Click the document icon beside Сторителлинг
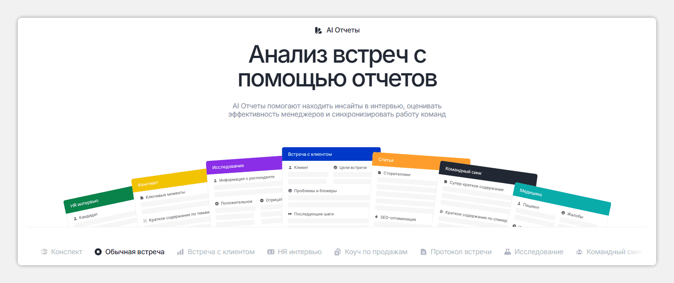The width and height of the screenshot is (674, 283). 379,173
